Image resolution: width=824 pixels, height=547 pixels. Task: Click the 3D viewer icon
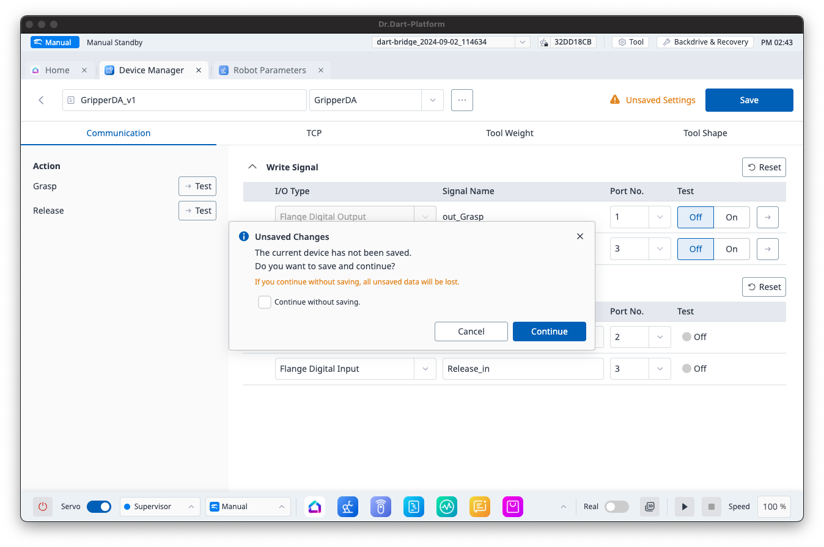[x=650, y=507]
